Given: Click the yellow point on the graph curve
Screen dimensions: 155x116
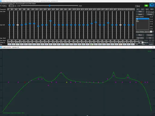Looking at the screenshot, I should point(67,82).
